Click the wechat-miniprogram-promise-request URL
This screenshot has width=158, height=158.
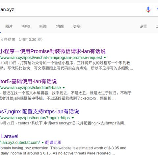(51, 58)
